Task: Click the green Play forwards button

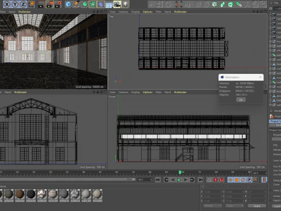Action: (x=179, y=180)
